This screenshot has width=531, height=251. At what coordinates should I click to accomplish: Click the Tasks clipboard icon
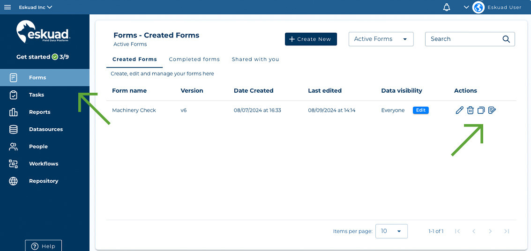click(x=13, y=95)
